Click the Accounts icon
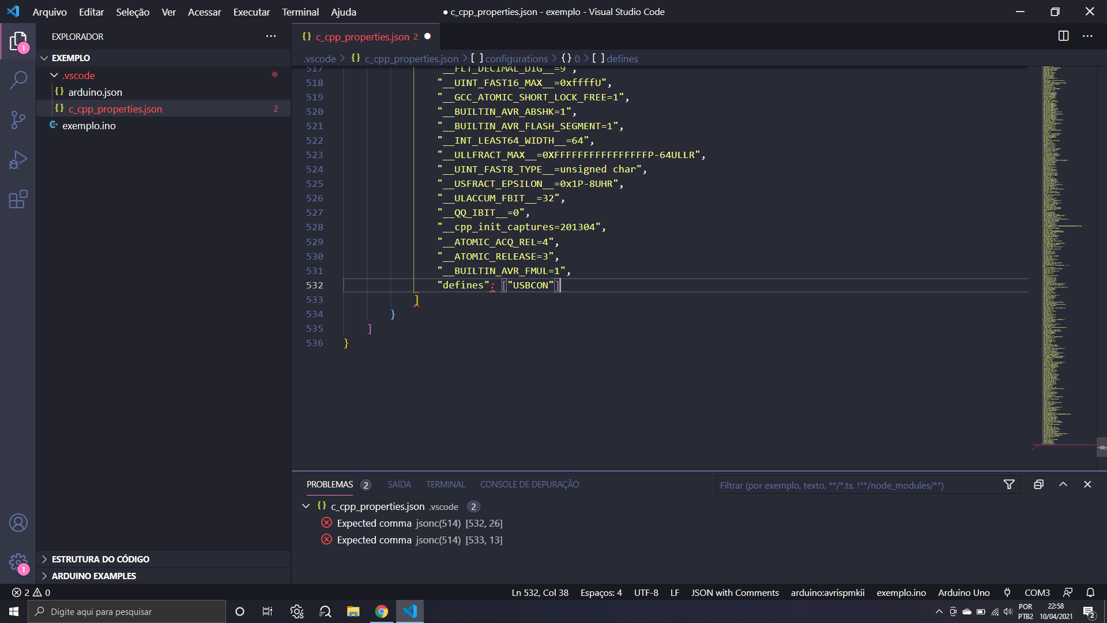Image resolution: width=1107 pixels, height=623 pixels. 18,523
